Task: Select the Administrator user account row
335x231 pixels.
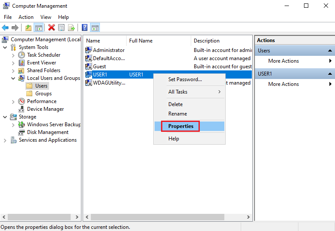Action: coord(109,50)
